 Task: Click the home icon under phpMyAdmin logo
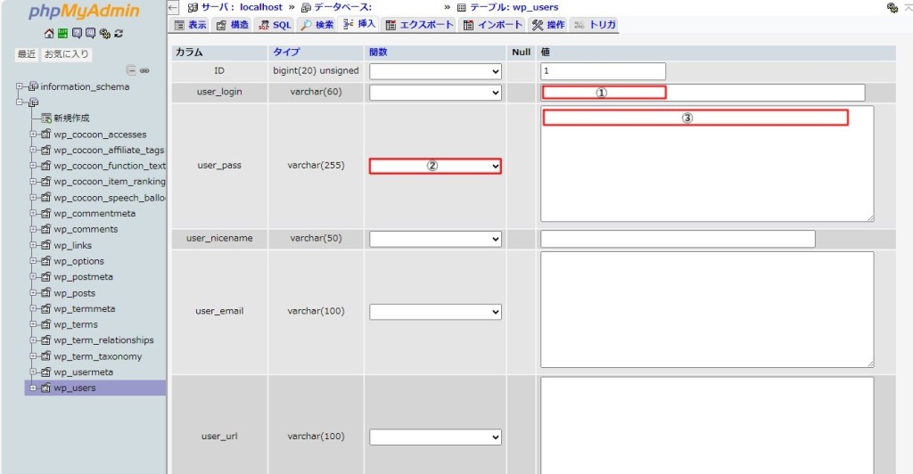point(49,34)
